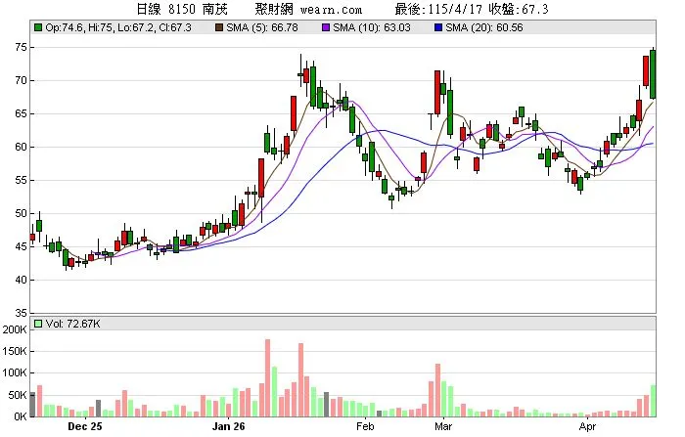The width and height of the screenshot is (685, 437).
Task: Click the 65 price axis label
Action: click(21, 113)
